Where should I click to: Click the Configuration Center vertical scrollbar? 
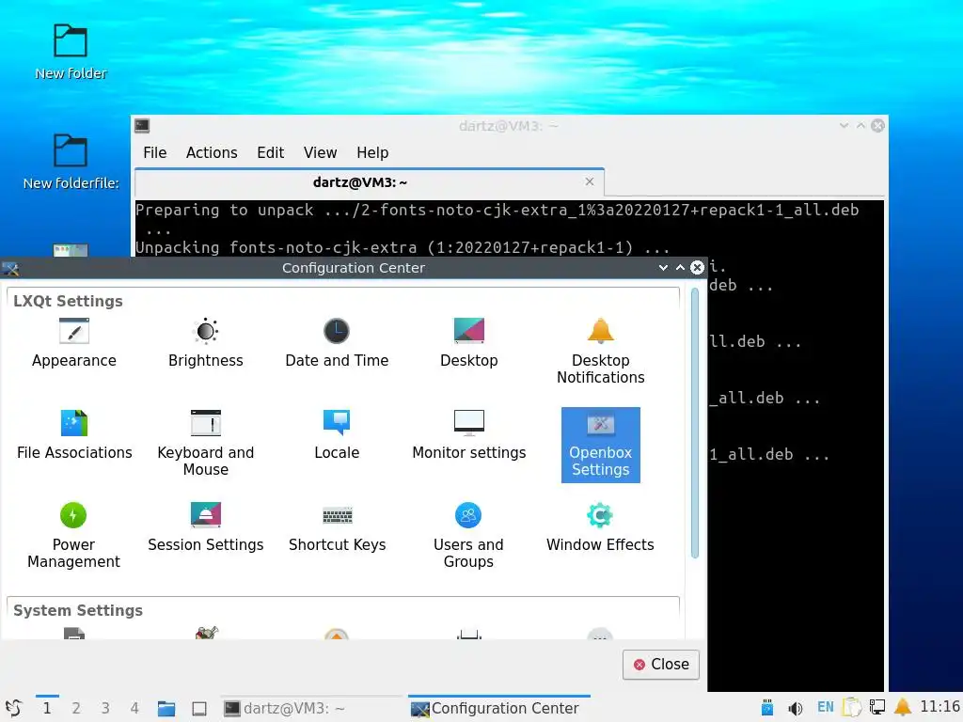pos(695,422)
